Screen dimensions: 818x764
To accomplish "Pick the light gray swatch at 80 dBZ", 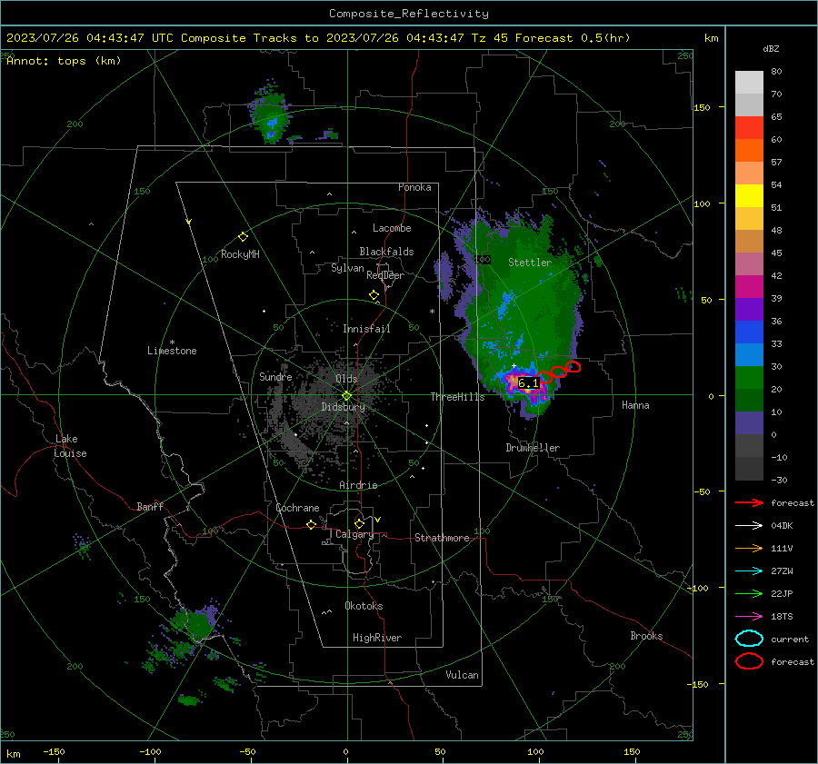I will coord(749,83).
